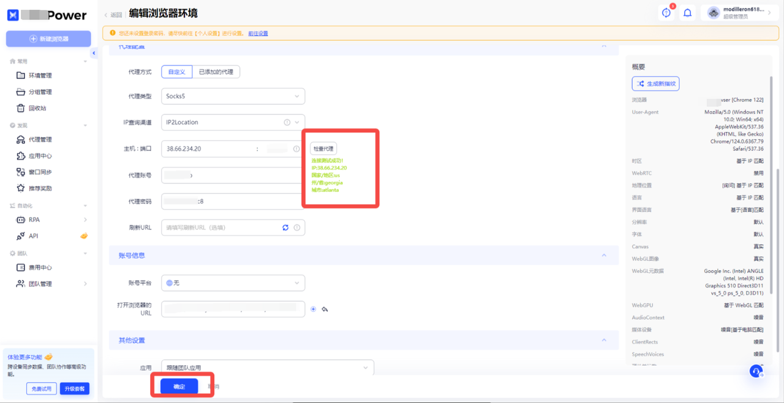784x403 pixels.
Task: Click the 费用中心 billing icon
Action: [x=21, y=267]
